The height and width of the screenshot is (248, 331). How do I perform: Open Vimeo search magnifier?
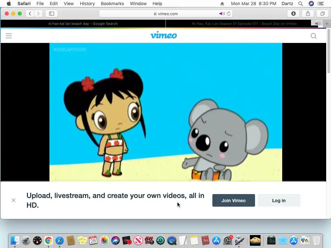click(x=314, y=36)
